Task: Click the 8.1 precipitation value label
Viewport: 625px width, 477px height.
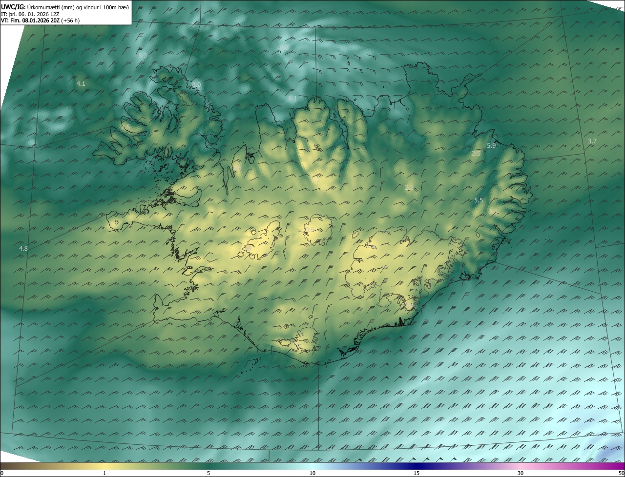Action: (292, 99)
